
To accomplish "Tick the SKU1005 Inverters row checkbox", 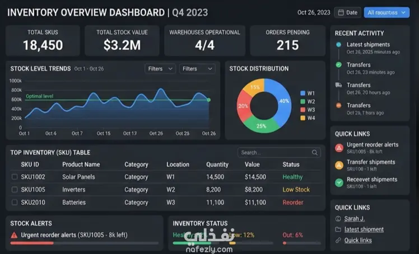I will coord(15,190).
